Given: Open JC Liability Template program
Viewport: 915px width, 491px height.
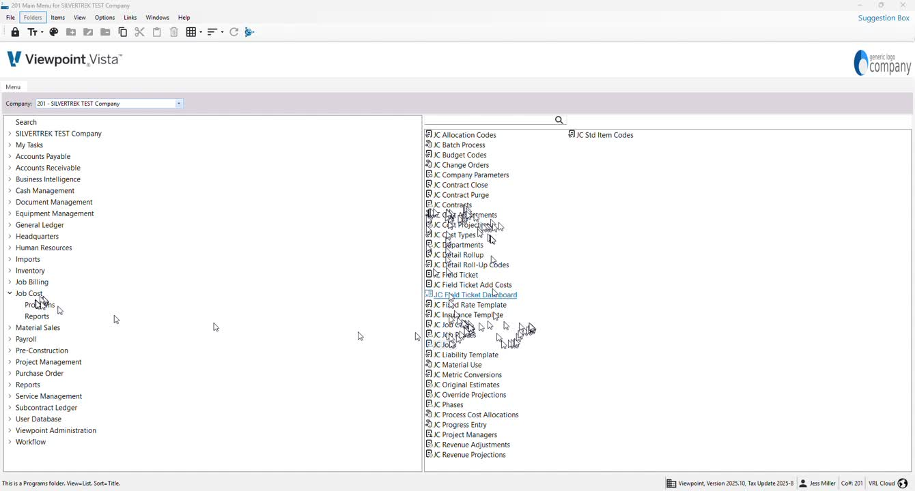Looking at the screenshot, I should (x=466, y=355).
